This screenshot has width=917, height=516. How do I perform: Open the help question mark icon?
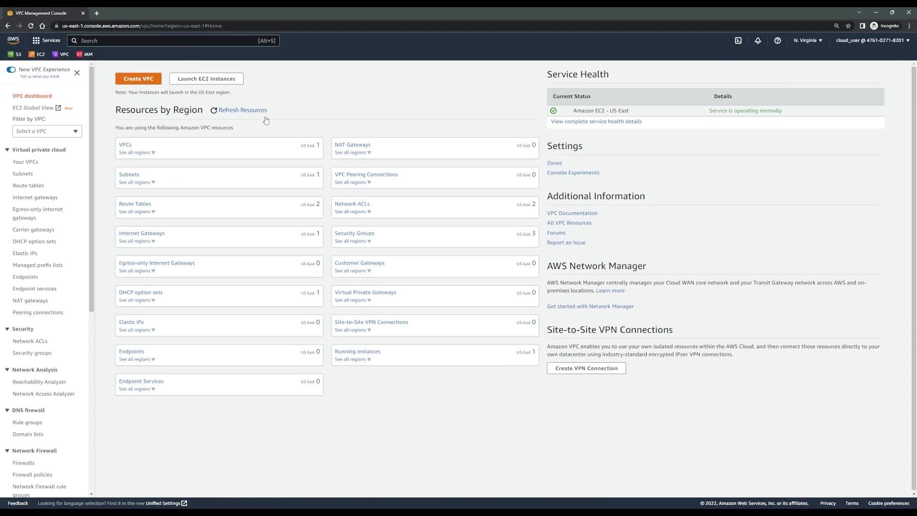pyautogui.click(x=778, y=41)
